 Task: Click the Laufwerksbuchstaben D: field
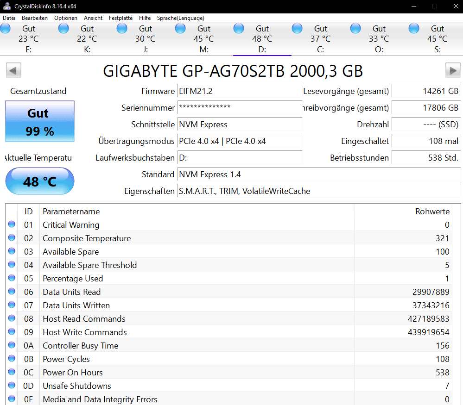point(240,158)
